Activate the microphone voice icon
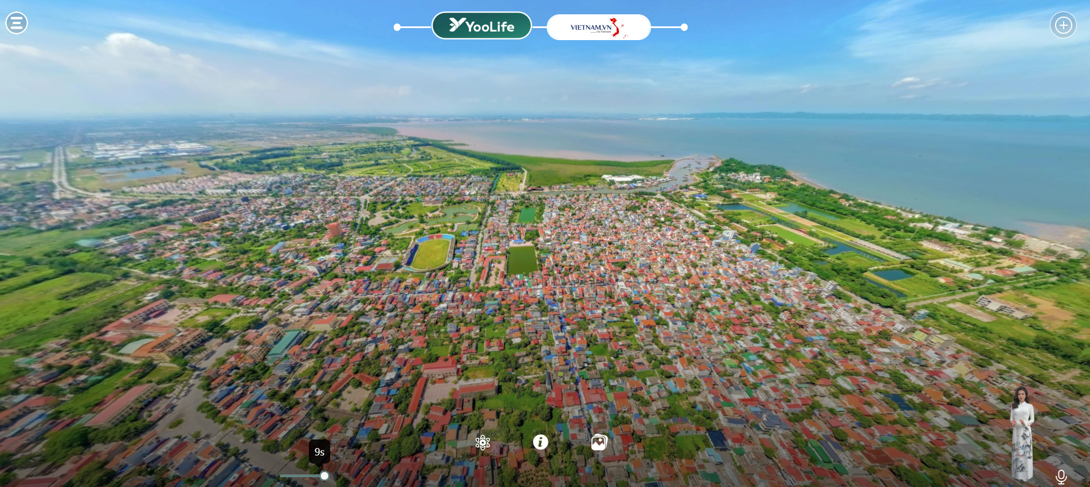This screenshot has width=1090, height=487. click(x=1061, y=477)
